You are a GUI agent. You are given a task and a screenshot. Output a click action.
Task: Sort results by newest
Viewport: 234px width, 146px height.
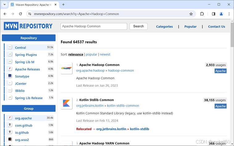(105, 55)
